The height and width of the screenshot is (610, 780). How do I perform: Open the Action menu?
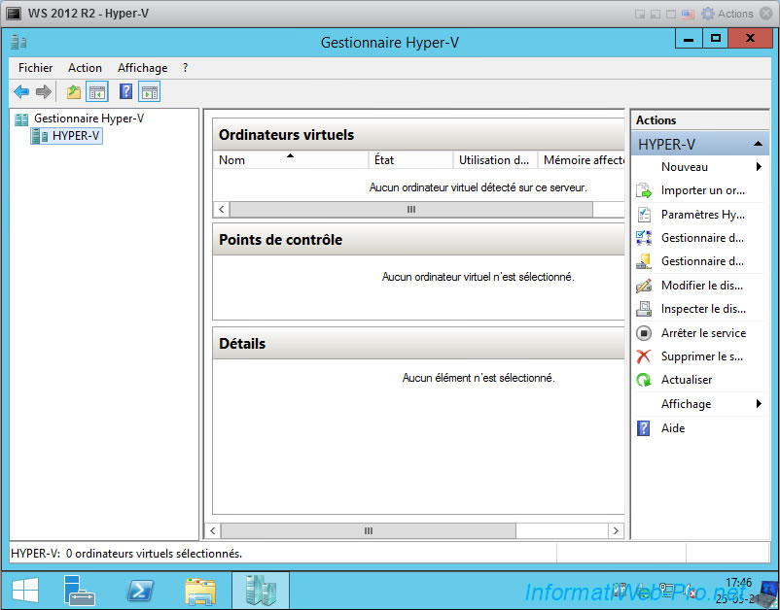[85, 68]
